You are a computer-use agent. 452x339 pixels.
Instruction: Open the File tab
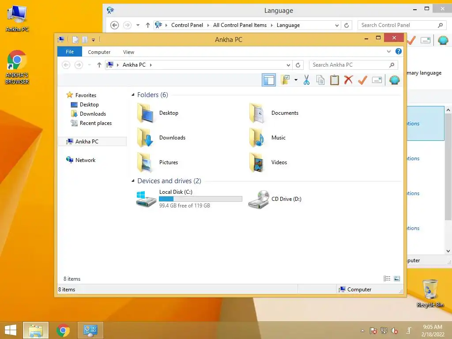click(x=70, y=52)
